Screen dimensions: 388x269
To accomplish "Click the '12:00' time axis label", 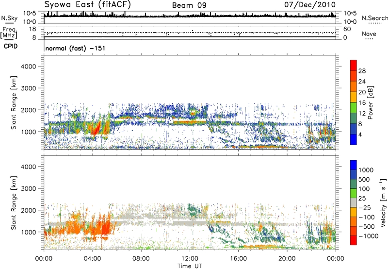I will (x=190, y=259).
